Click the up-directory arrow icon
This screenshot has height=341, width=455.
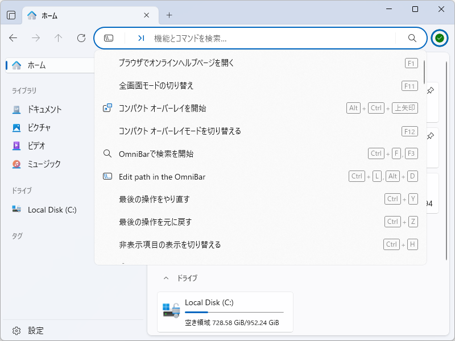coord(58,38)
